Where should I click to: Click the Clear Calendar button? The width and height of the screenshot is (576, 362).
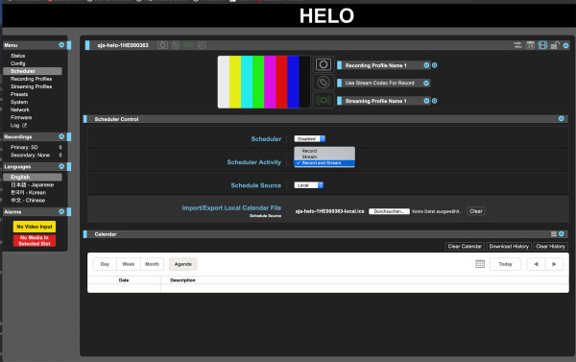click(x=465, y=246)
